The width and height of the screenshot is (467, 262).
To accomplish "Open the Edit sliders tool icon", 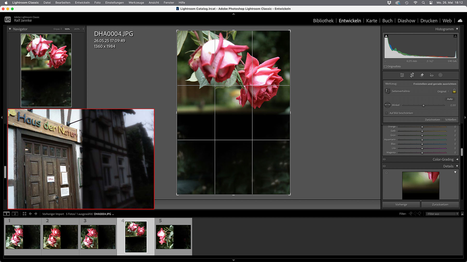I will pos(402,75).
